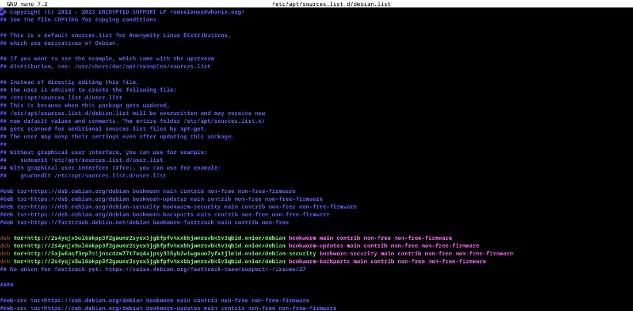Click the 'GNU nano 7.2' title text
Viewport: 633px width, 311px height.
coord(27,3)
